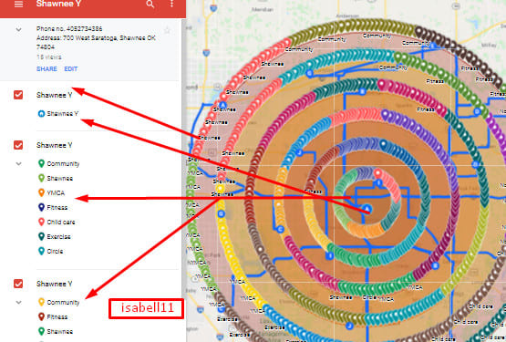Star this map using the star icon
Screen dimensions: 506x342
pyautogui.click(x=167, y=31)
